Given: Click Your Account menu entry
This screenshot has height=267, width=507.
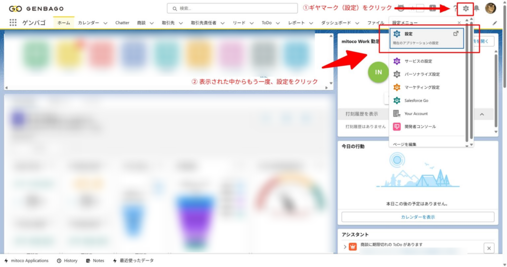Looking at the screenshot, I should pyautogui.click(x=415, y=113).
